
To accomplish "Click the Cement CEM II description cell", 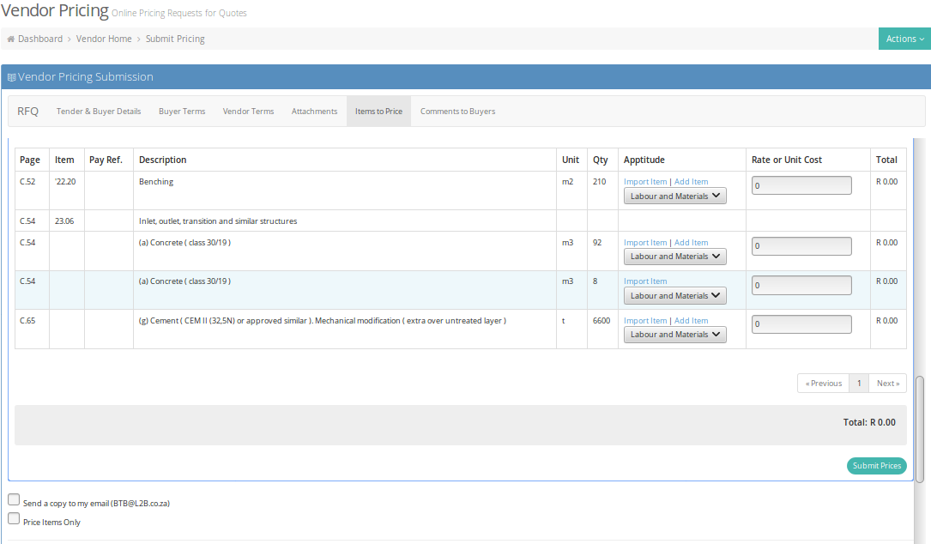I will pos(344,329).
